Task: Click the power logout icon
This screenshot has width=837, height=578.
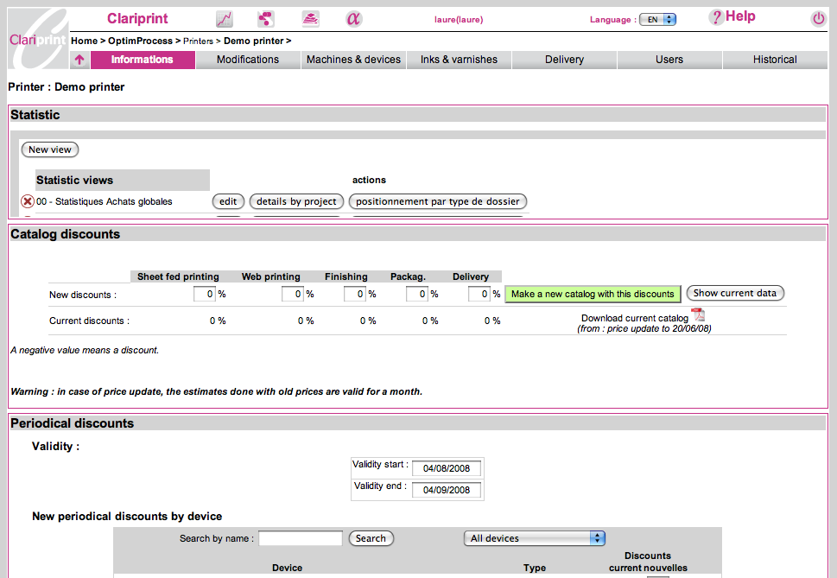Action: point(818,18)
